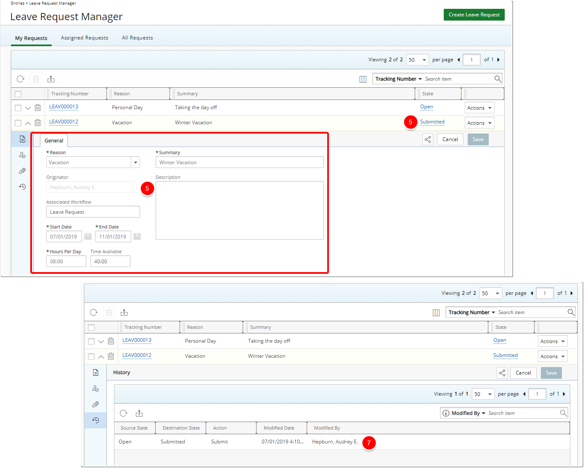Image resolution: width=588 pixels, height=472 pixels.
Task: Open Actions dropdown for LEAV000013 in upper grid
Action: pyautogui.click(x=479, y=108)
